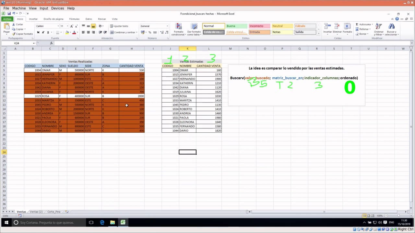Center text horizontally in cell
Viewport: 415px width, 233px height.
point(88,32)
